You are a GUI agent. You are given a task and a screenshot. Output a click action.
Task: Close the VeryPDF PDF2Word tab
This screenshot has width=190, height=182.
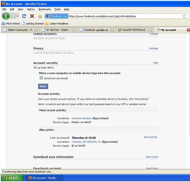[150, 30]
